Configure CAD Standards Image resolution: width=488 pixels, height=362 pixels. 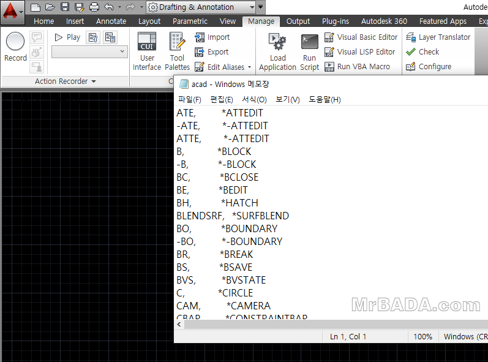(x=429, y=67)
